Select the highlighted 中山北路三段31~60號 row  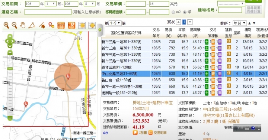(185, 74)
